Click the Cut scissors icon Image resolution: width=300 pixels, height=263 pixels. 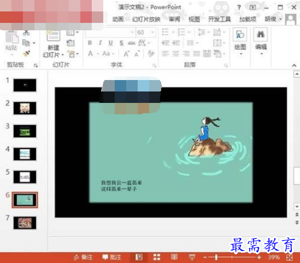point(26,33)
